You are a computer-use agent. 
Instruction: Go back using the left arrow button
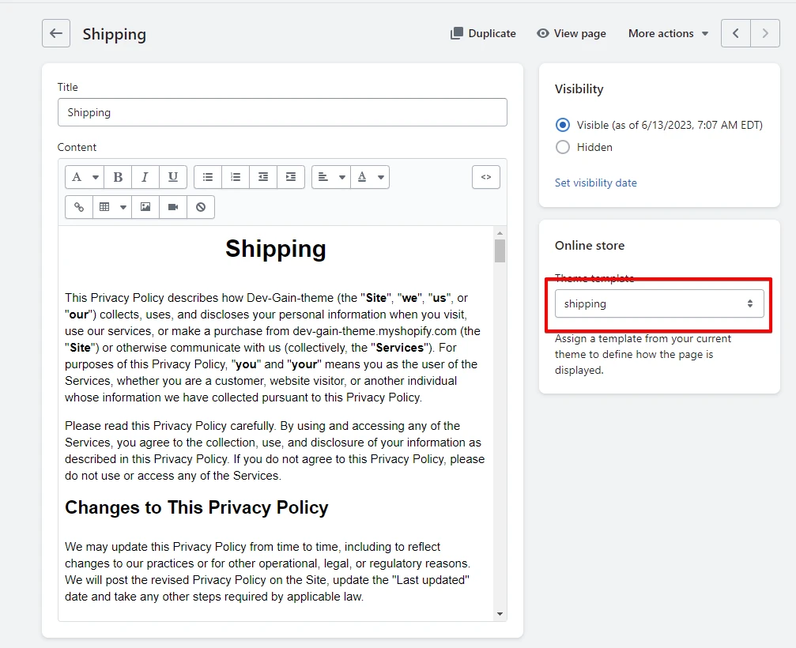point(56,33)
